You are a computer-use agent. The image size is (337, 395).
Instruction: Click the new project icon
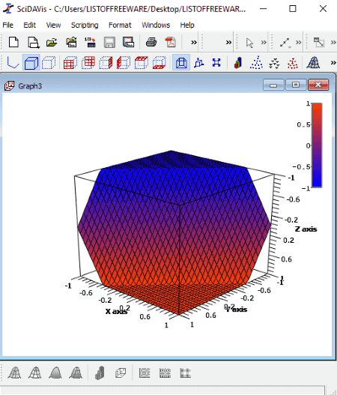tap(13, 42)
